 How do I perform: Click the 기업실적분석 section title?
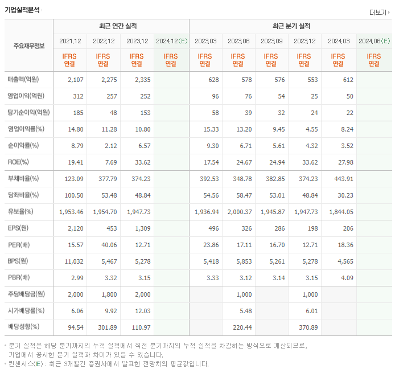[x=22, y=10]
